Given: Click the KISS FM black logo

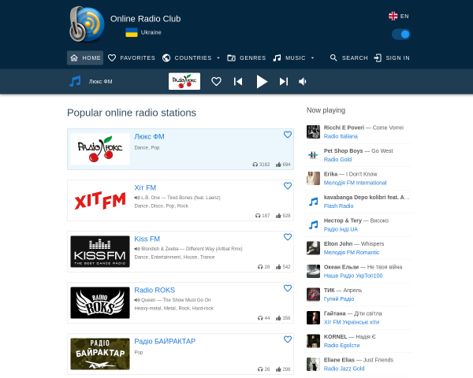Looking at the screenshot, I should coord(100,252).
